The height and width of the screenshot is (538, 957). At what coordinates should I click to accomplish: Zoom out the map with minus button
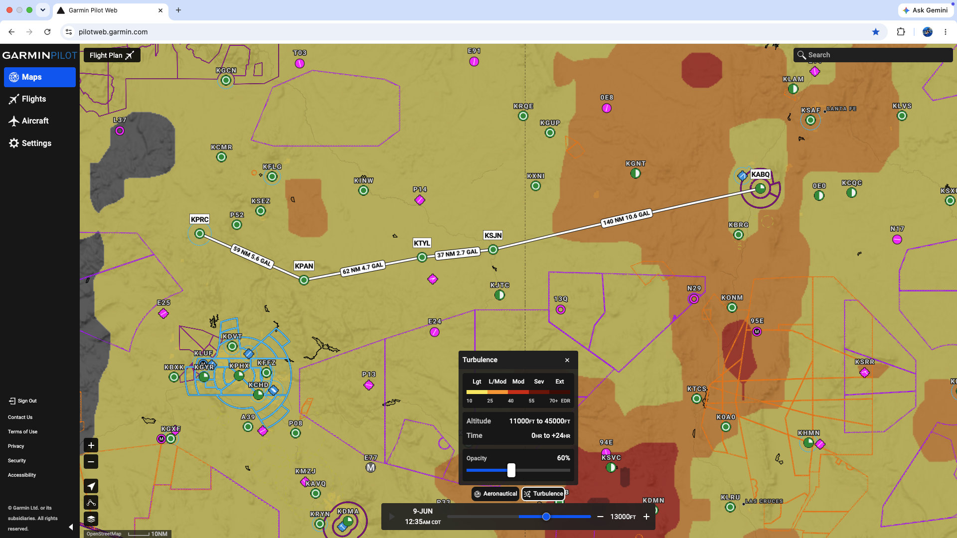[x=91, y=462]
